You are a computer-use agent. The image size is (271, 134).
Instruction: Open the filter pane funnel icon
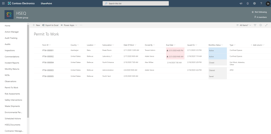(x=255, y=25)
